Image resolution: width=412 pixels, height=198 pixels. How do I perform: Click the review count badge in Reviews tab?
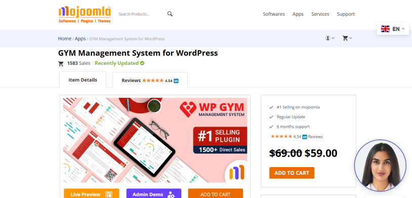pyautogui.click(x=176, y=81)
